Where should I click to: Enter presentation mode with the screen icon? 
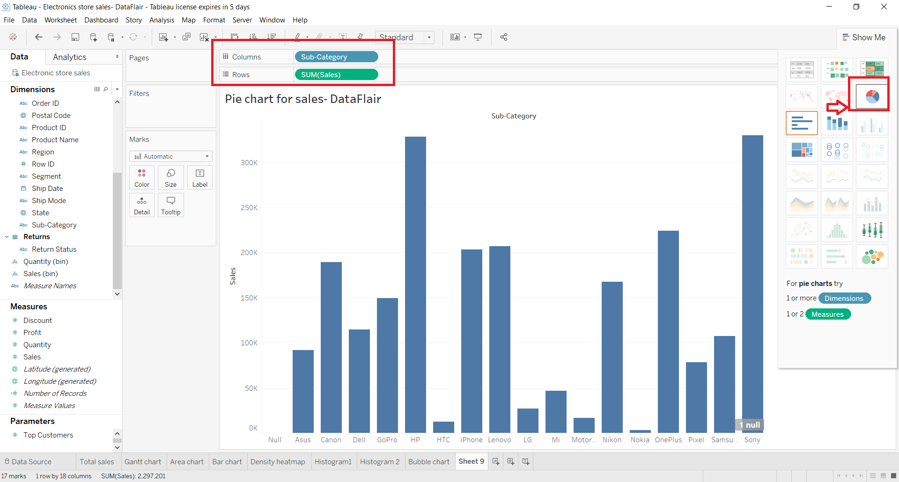478,37
